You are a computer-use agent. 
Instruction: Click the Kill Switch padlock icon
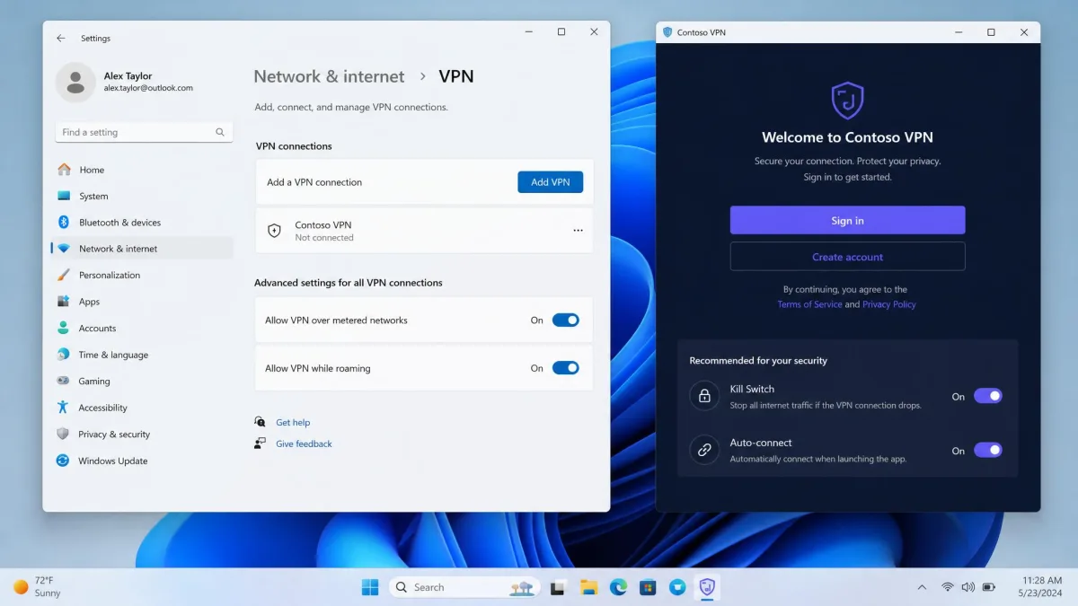pyautogui.click(x=704, y=396)
